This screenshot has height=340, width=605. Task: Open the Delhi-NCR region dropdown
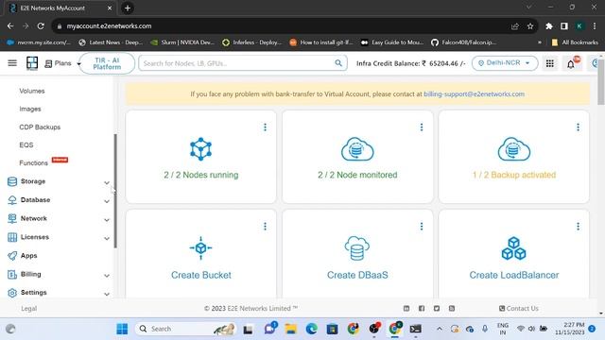tap(505, 63)
